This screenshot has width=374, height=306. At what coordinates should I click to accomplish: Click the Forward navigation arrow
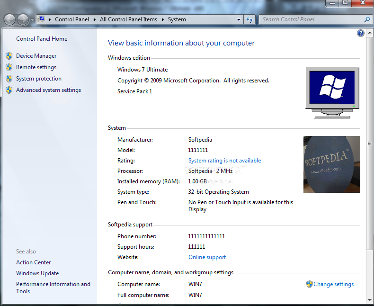click(23, 19)
